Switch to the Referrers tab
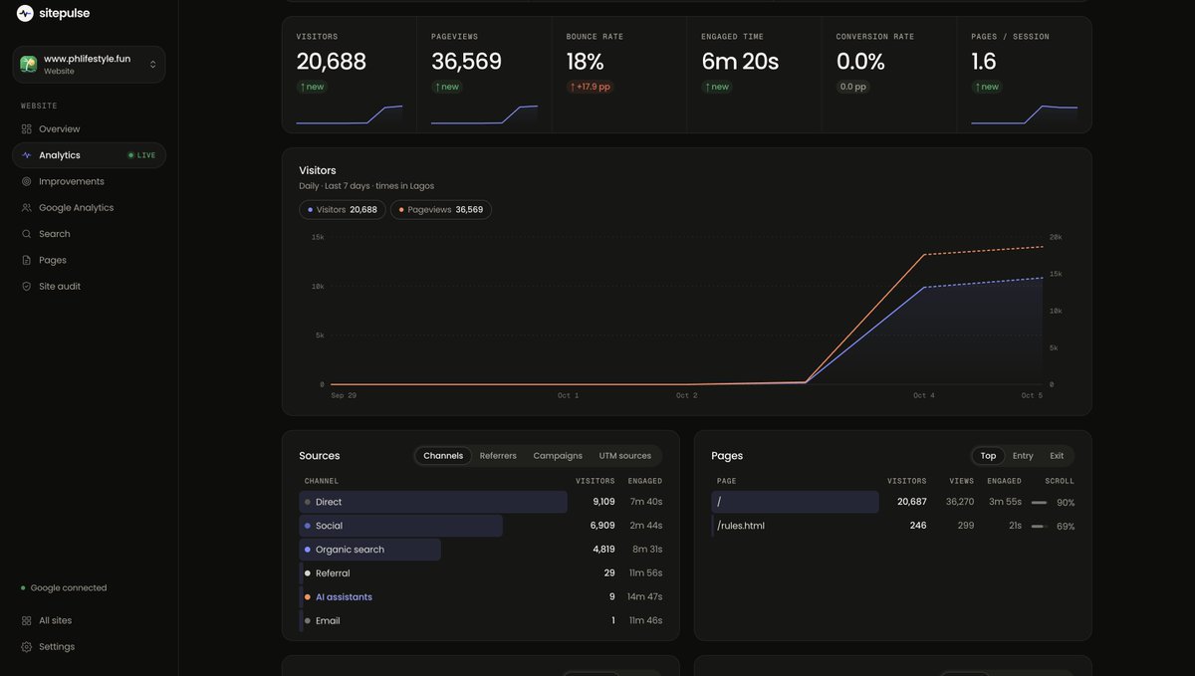This screenshot has height=676, width=1195. pyautogui.click(x=498, y=456)
